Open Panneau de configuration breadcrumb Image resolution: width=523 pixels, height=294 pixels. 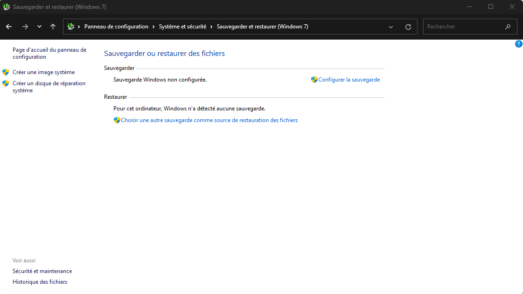pos(116,27)
